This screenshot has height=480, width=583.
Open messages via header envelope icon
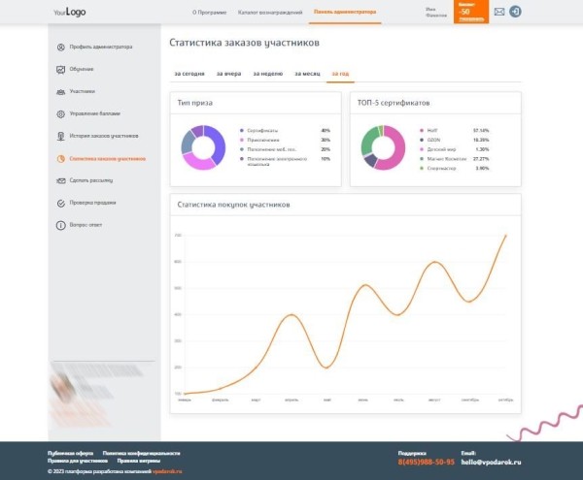pos(499,12)
